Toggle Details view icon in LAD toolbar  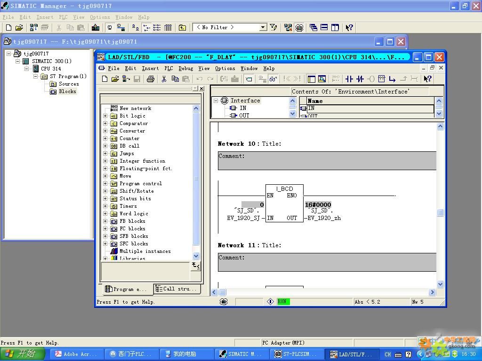(x=322, y=79)
